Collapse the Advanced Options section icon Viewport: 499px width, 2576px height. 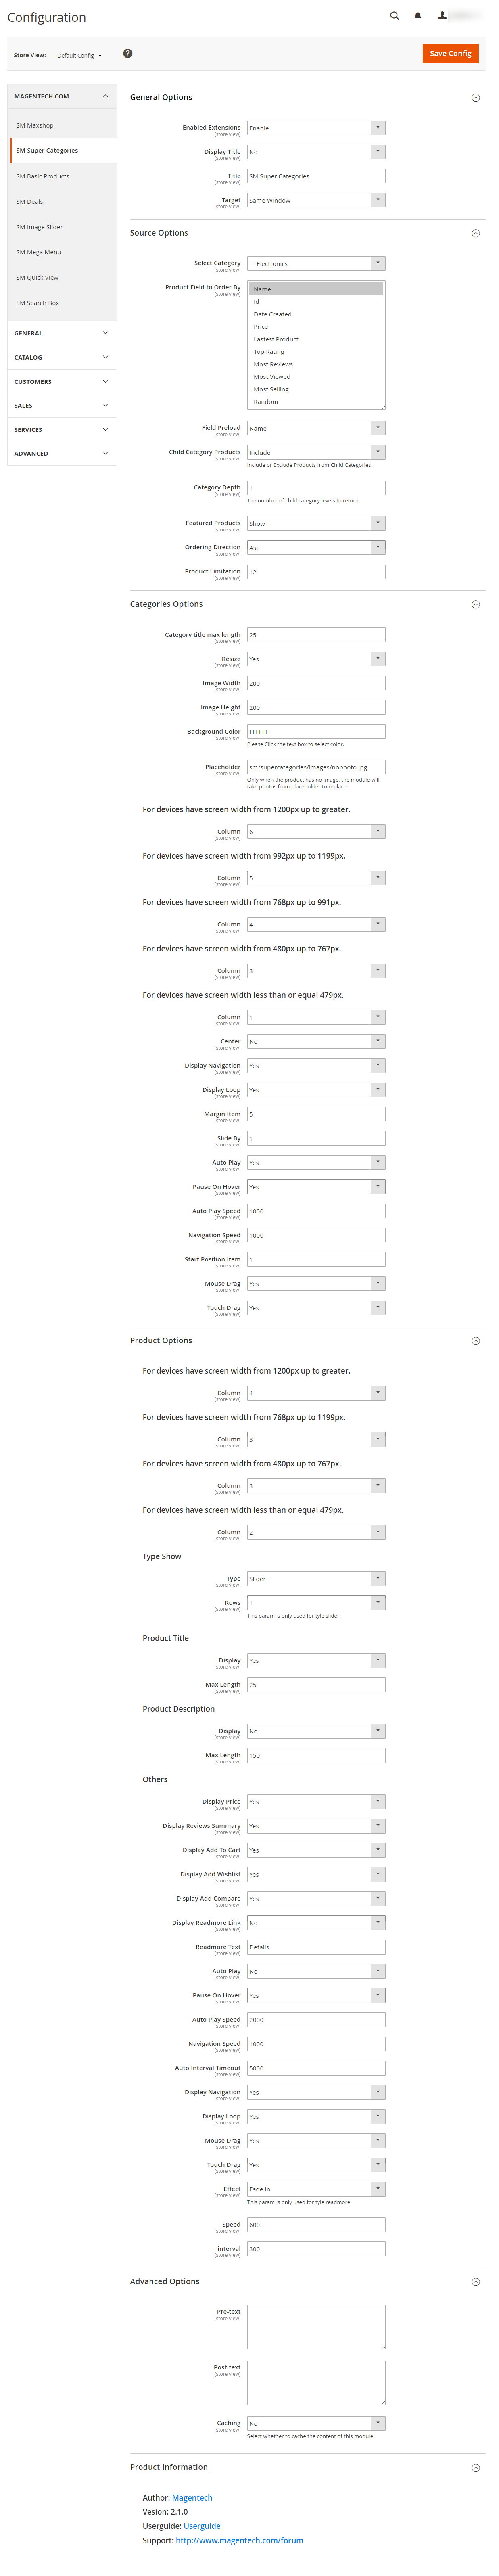(x=475, y=2282)
